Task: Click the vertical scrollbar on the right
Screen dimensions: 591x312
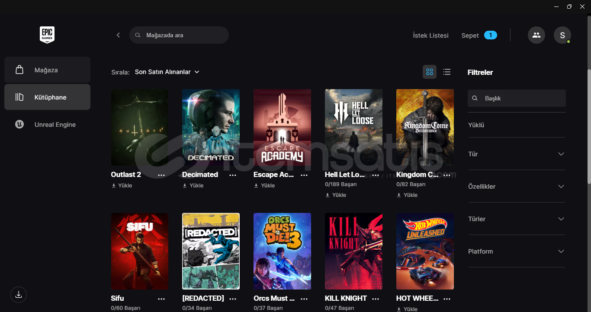Action: (588, 125)
